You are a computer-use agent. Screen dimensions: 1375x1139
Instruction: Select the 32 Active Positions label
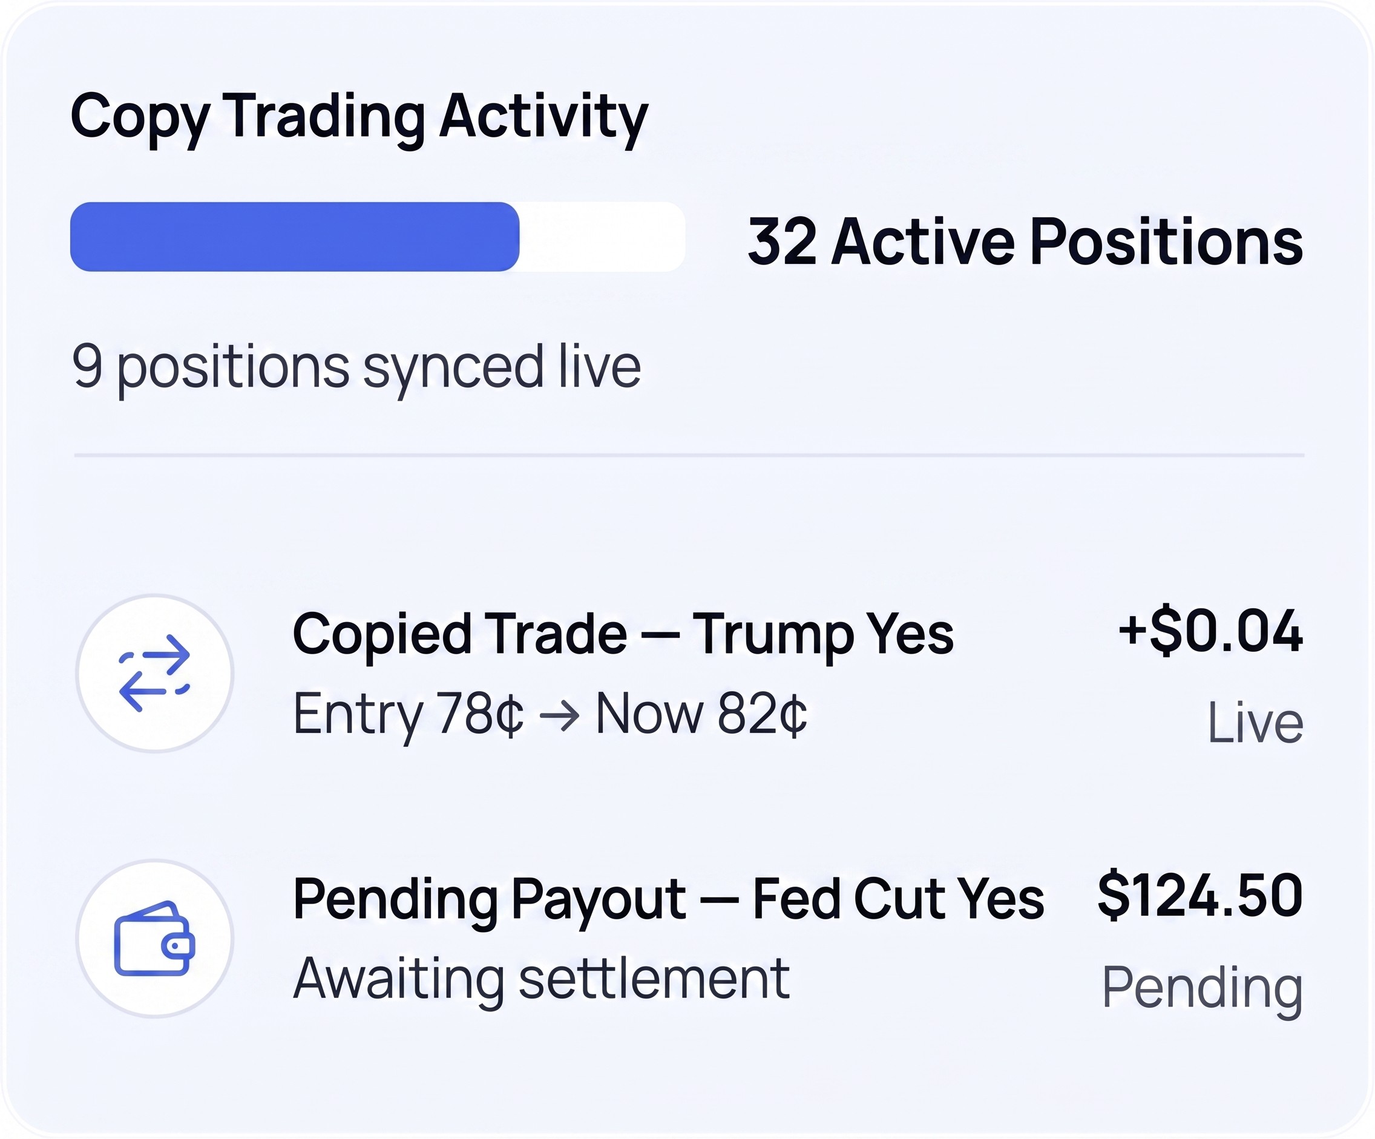pos(1025,241)
